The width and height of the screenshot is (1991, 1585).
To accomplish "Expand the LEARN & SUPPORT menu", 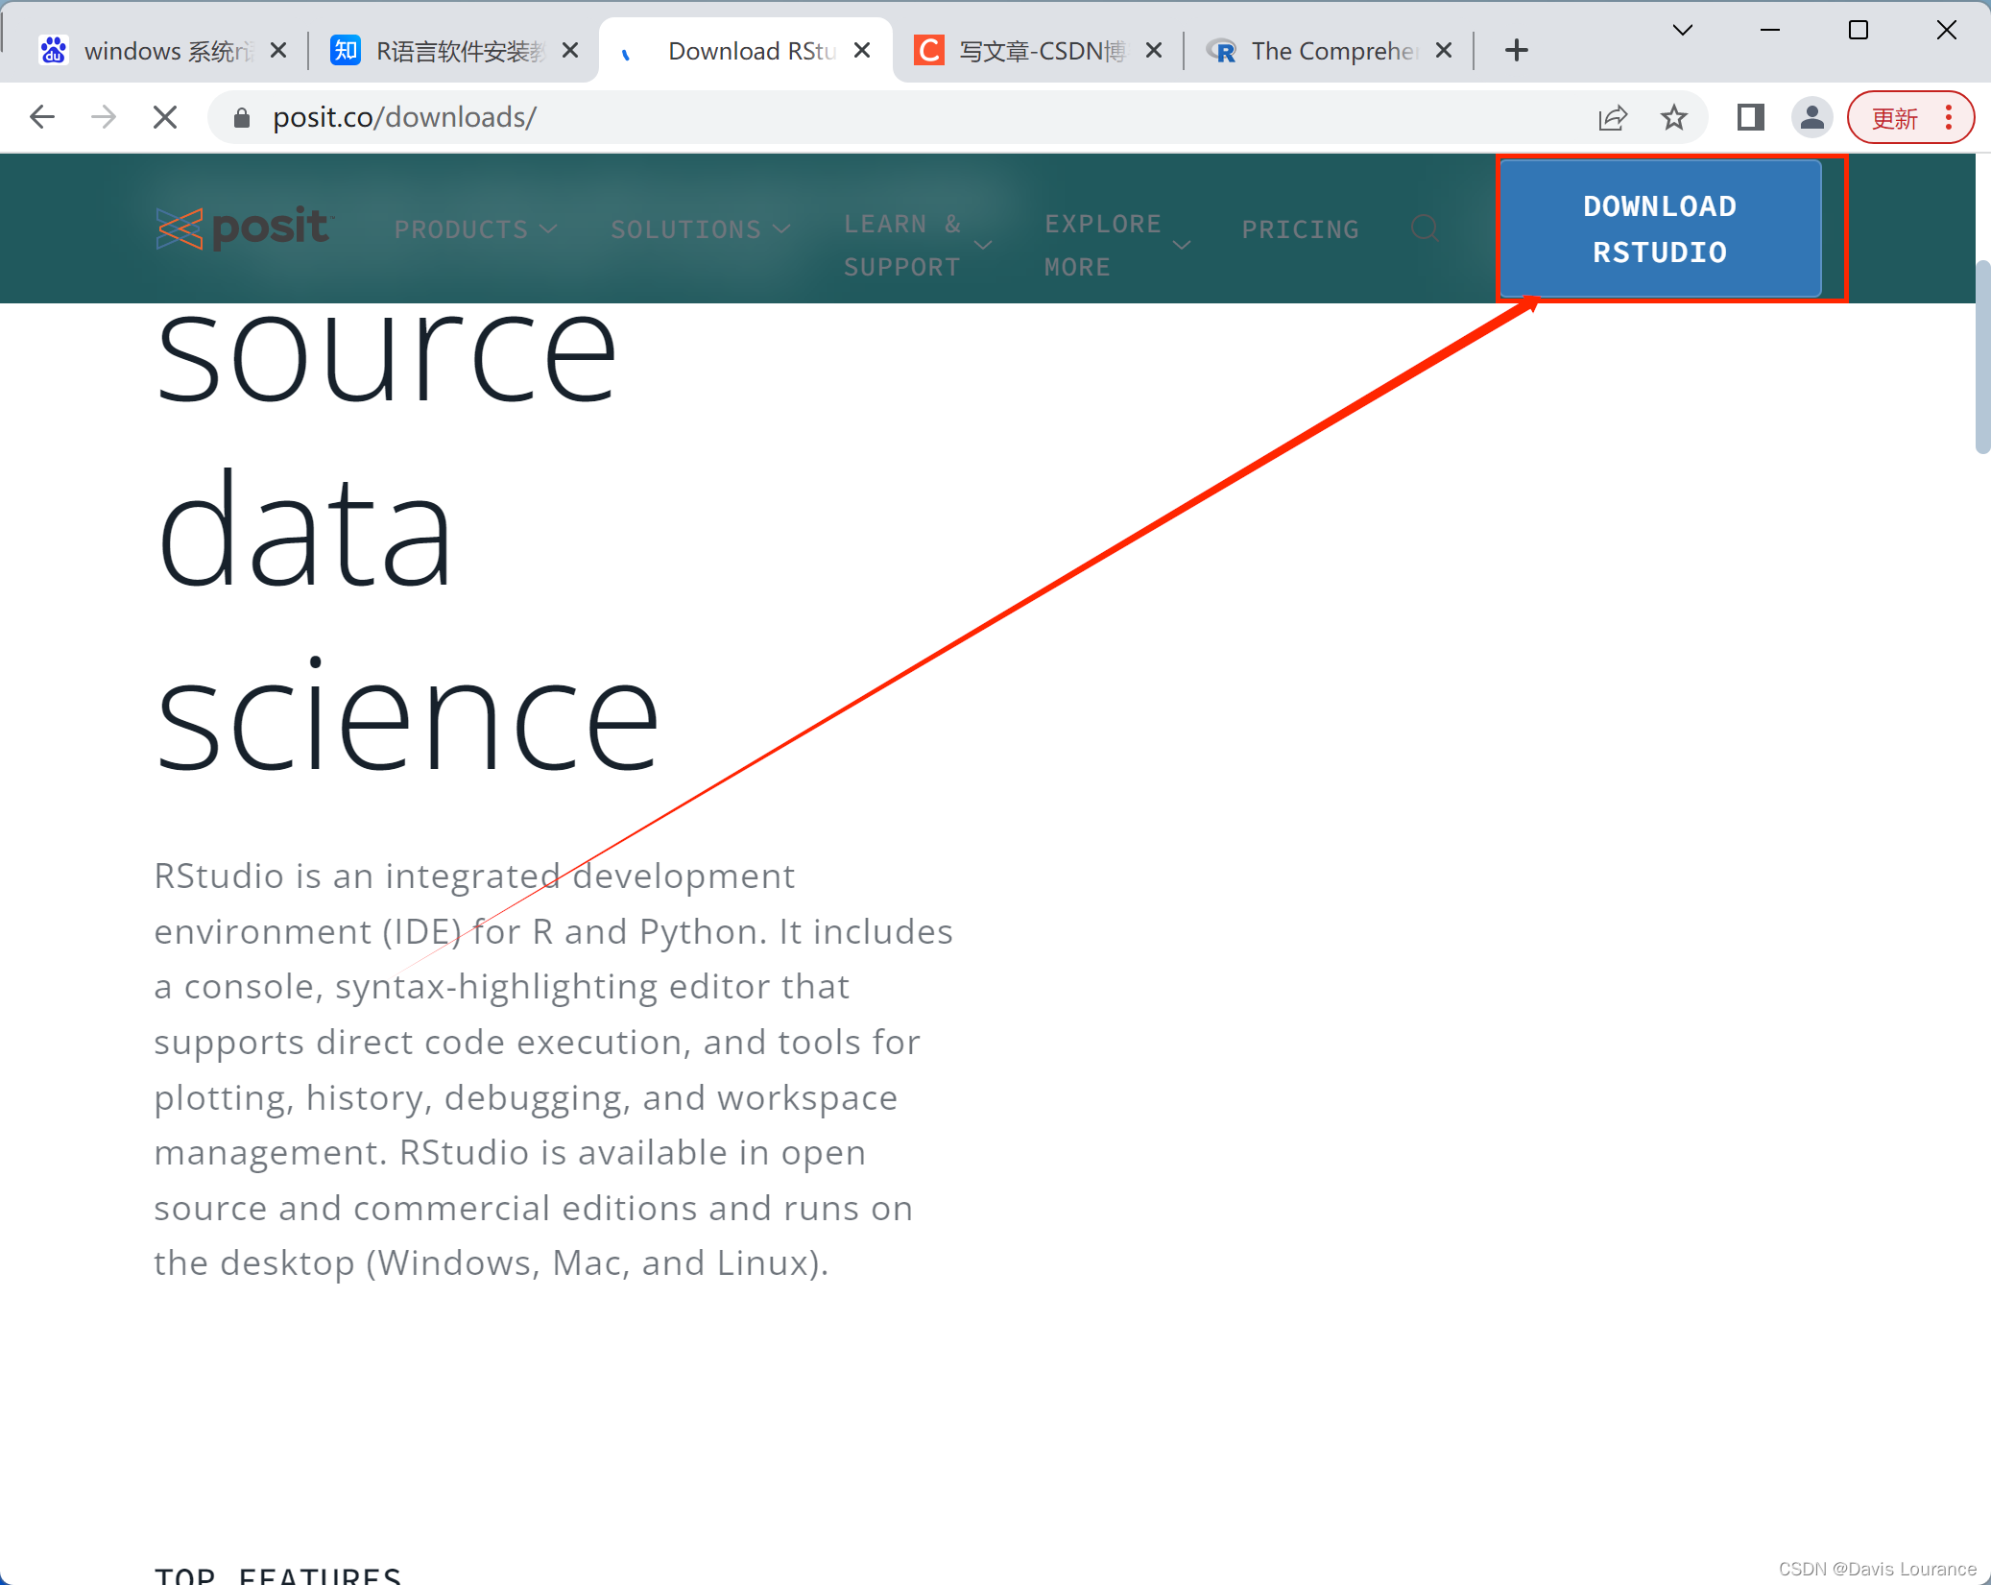I will click(x=917, y=245).
